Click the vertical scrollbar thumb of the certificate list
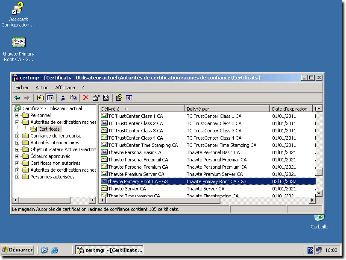Screen dimensions: 346x260 tap(319, 172)
